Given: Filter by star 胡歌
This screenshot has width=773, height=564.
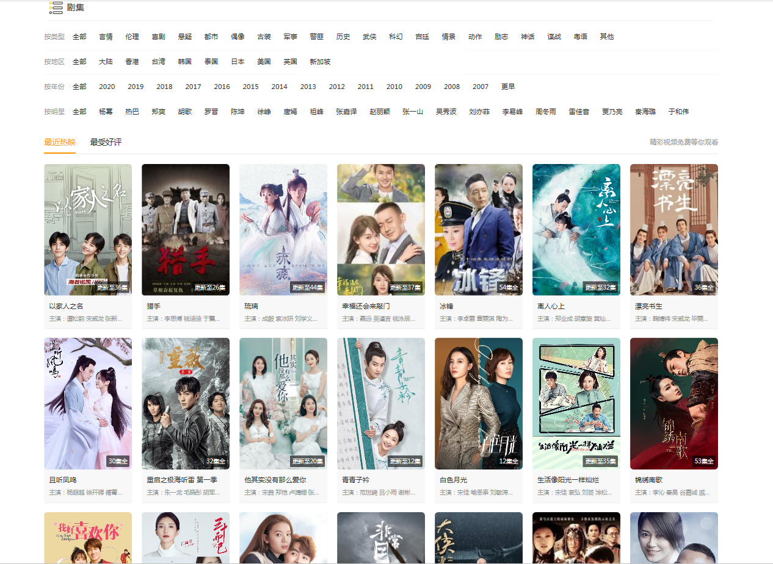Looking at the screenshot, I should coord(185,112).
